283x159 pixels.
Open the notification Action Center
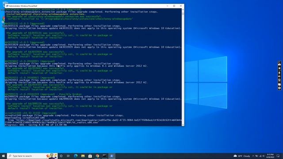pos(278,156)
